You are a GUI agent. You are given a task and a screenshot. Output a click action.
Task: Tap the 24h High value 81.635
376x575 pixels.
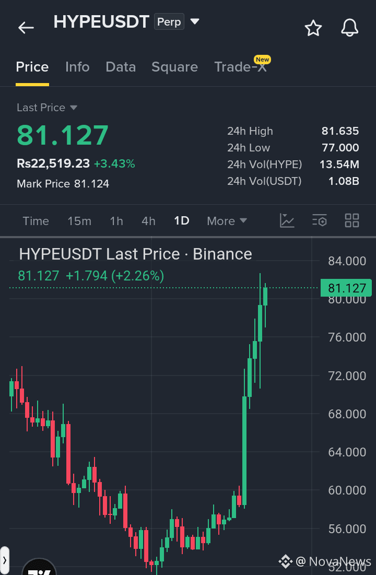(340, 131)
